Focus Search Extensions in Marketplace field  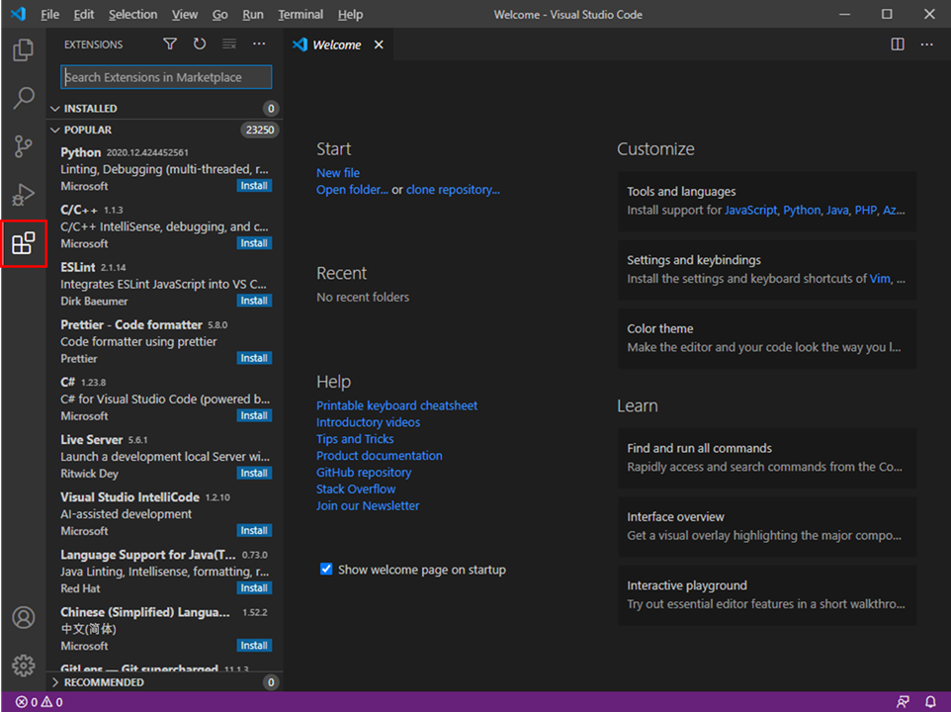[x=166, y=77]
